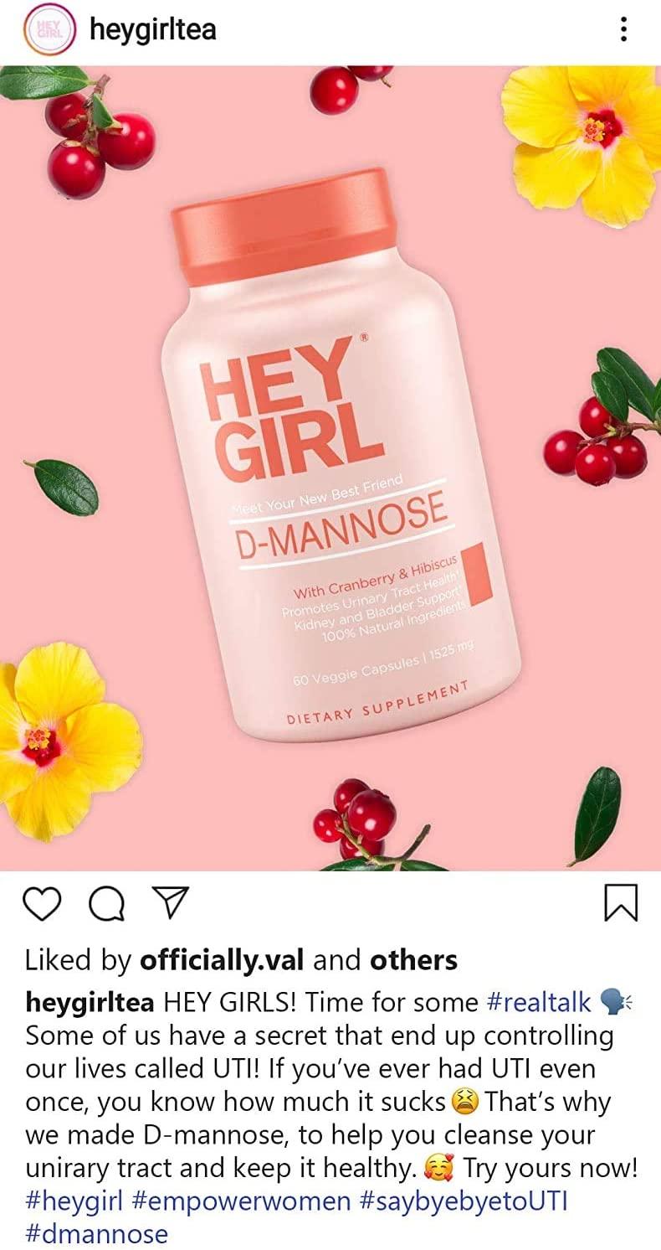
Task: Save the post with bookmark icon
Action: 620,904
